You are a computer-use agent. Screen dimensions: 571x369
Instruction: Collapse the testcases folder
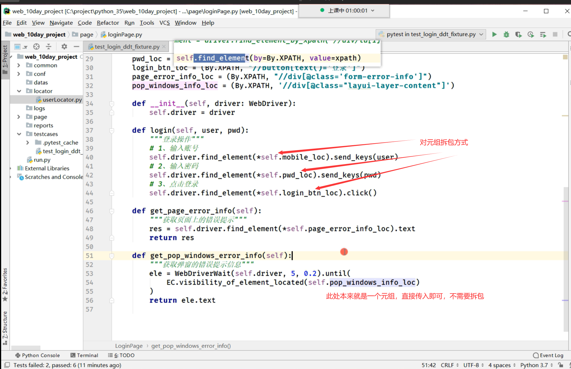(19, 134)
